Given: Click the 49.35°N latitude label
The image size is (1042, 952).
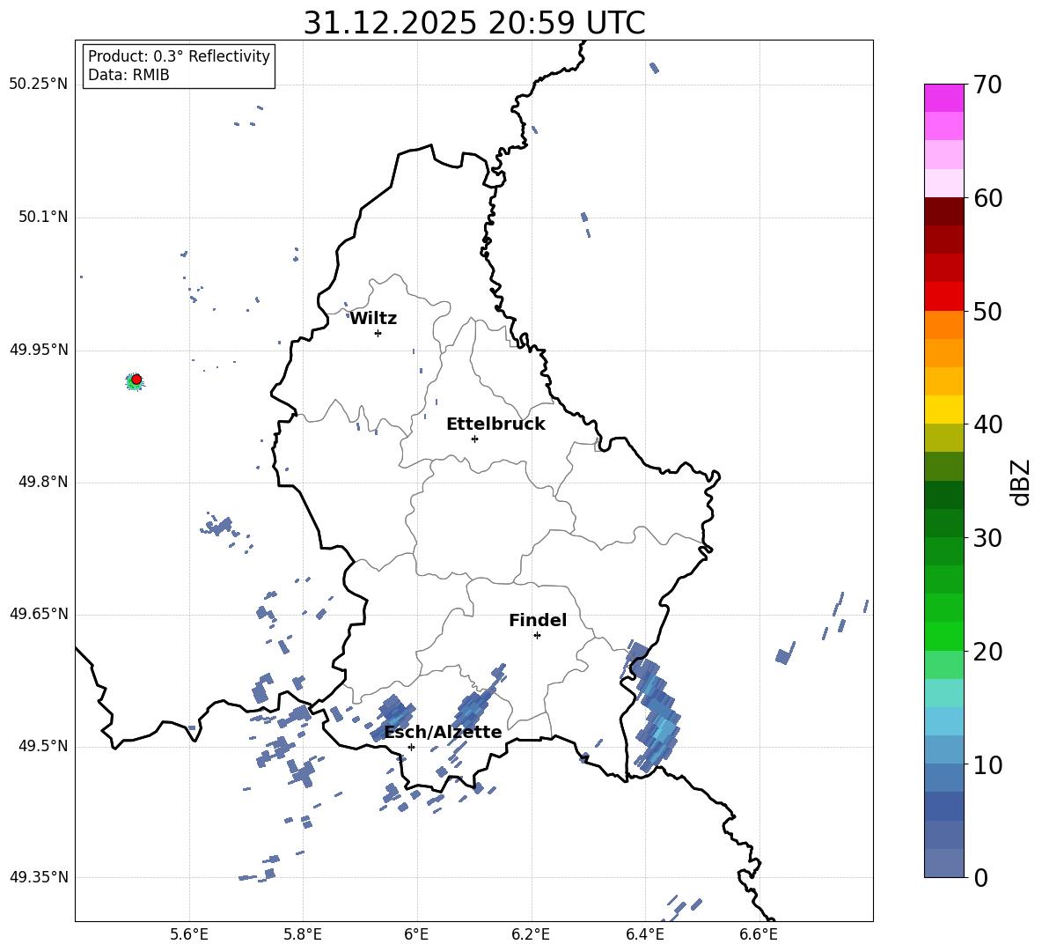Looking at the screenshot, I should [x=39, y=877].
